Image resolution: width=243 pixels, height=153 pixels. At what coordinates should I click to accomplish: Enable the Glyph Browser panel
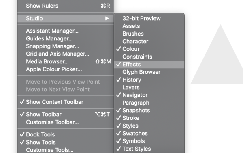[149, 72]
